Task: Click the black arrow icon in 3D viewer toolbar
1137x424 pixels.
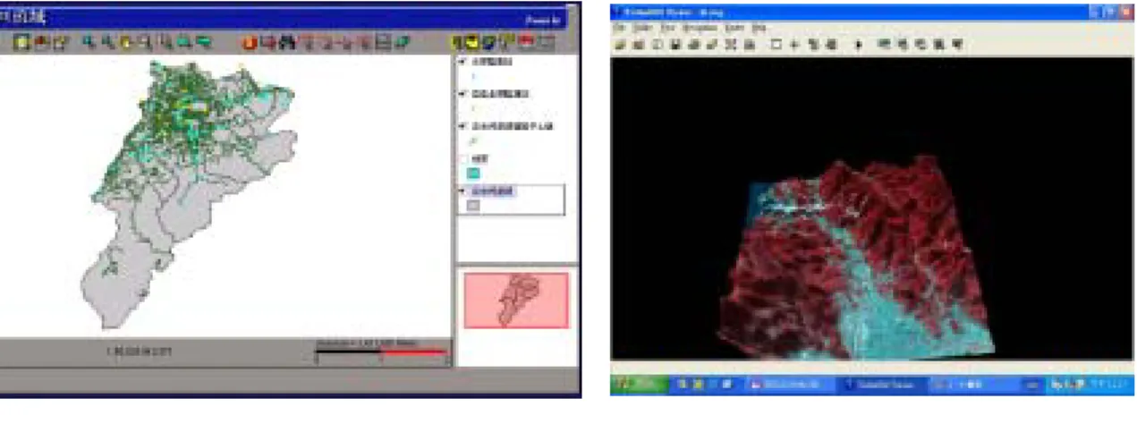Action: pos(860,44)
